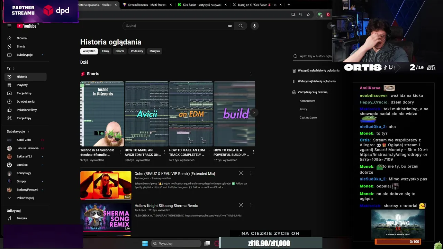This screenshot has width=443, height=249.
Task: Open options for EDM track completely short
Action: point(209,152)
